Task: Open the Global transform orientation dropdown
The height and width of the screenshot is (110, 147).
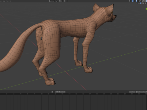Action: (52, 1)
